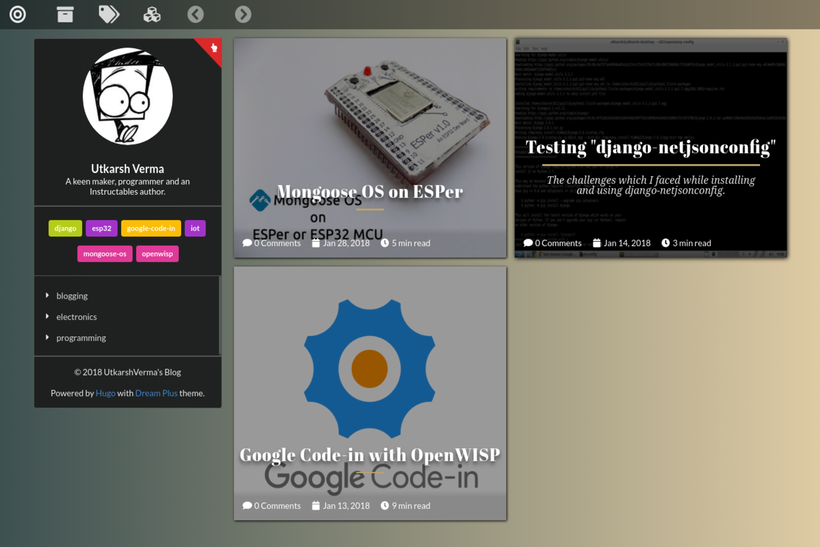Click comment bubble icon on Mongoose OS post

tap(247, 243)
